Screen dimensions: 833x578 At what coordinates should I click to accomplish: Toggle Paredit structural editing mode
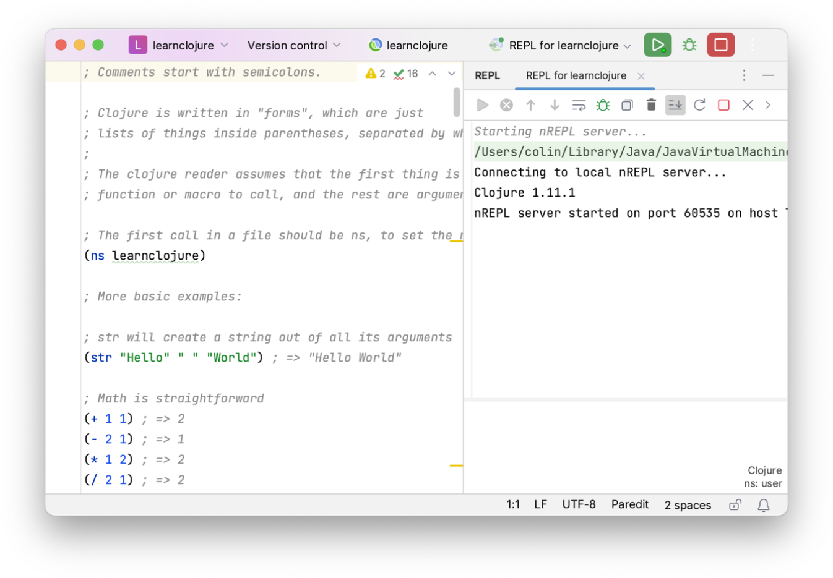pyautogui.click(x=630, y=504)
